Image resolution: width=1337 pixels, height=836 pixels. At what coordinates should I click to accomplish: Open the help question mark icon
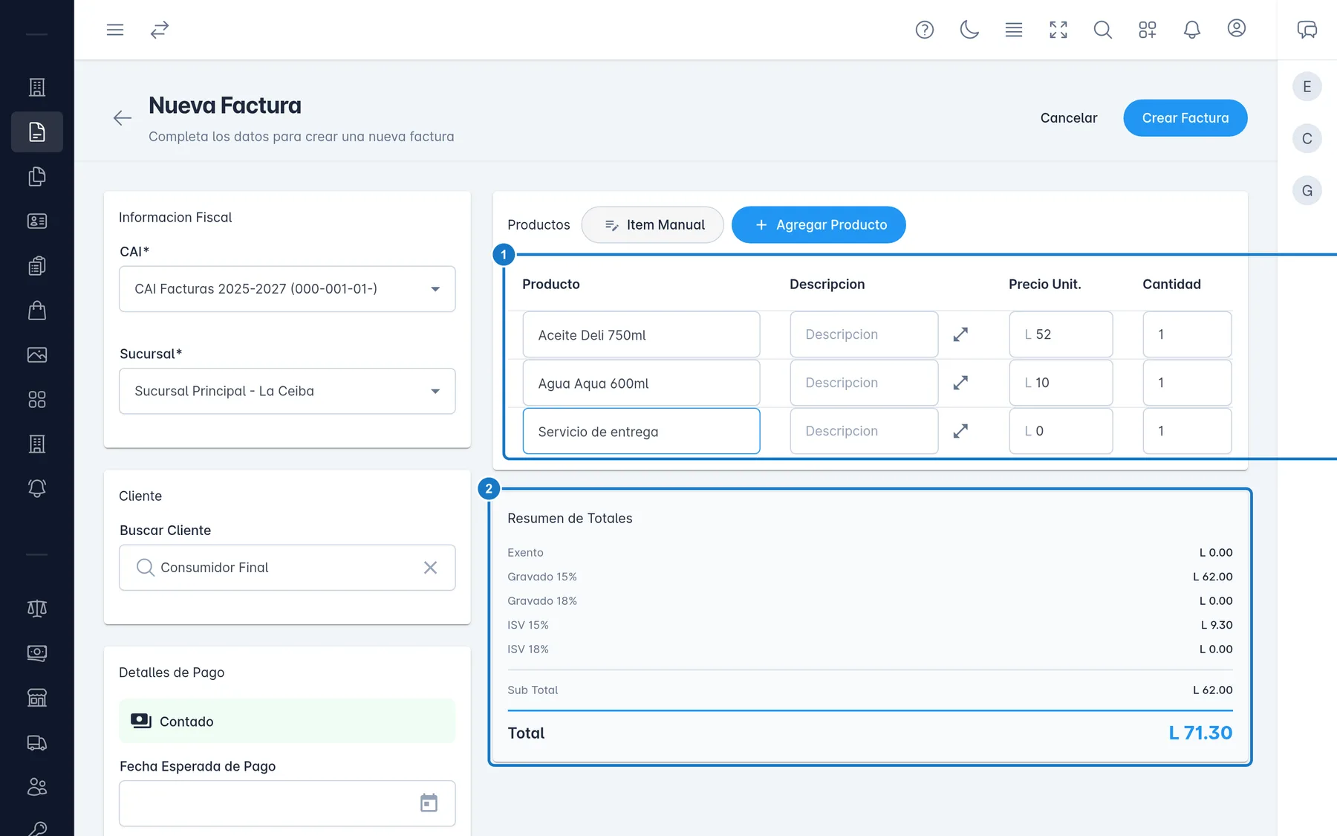pyautogui.click(x=925, y=30)
